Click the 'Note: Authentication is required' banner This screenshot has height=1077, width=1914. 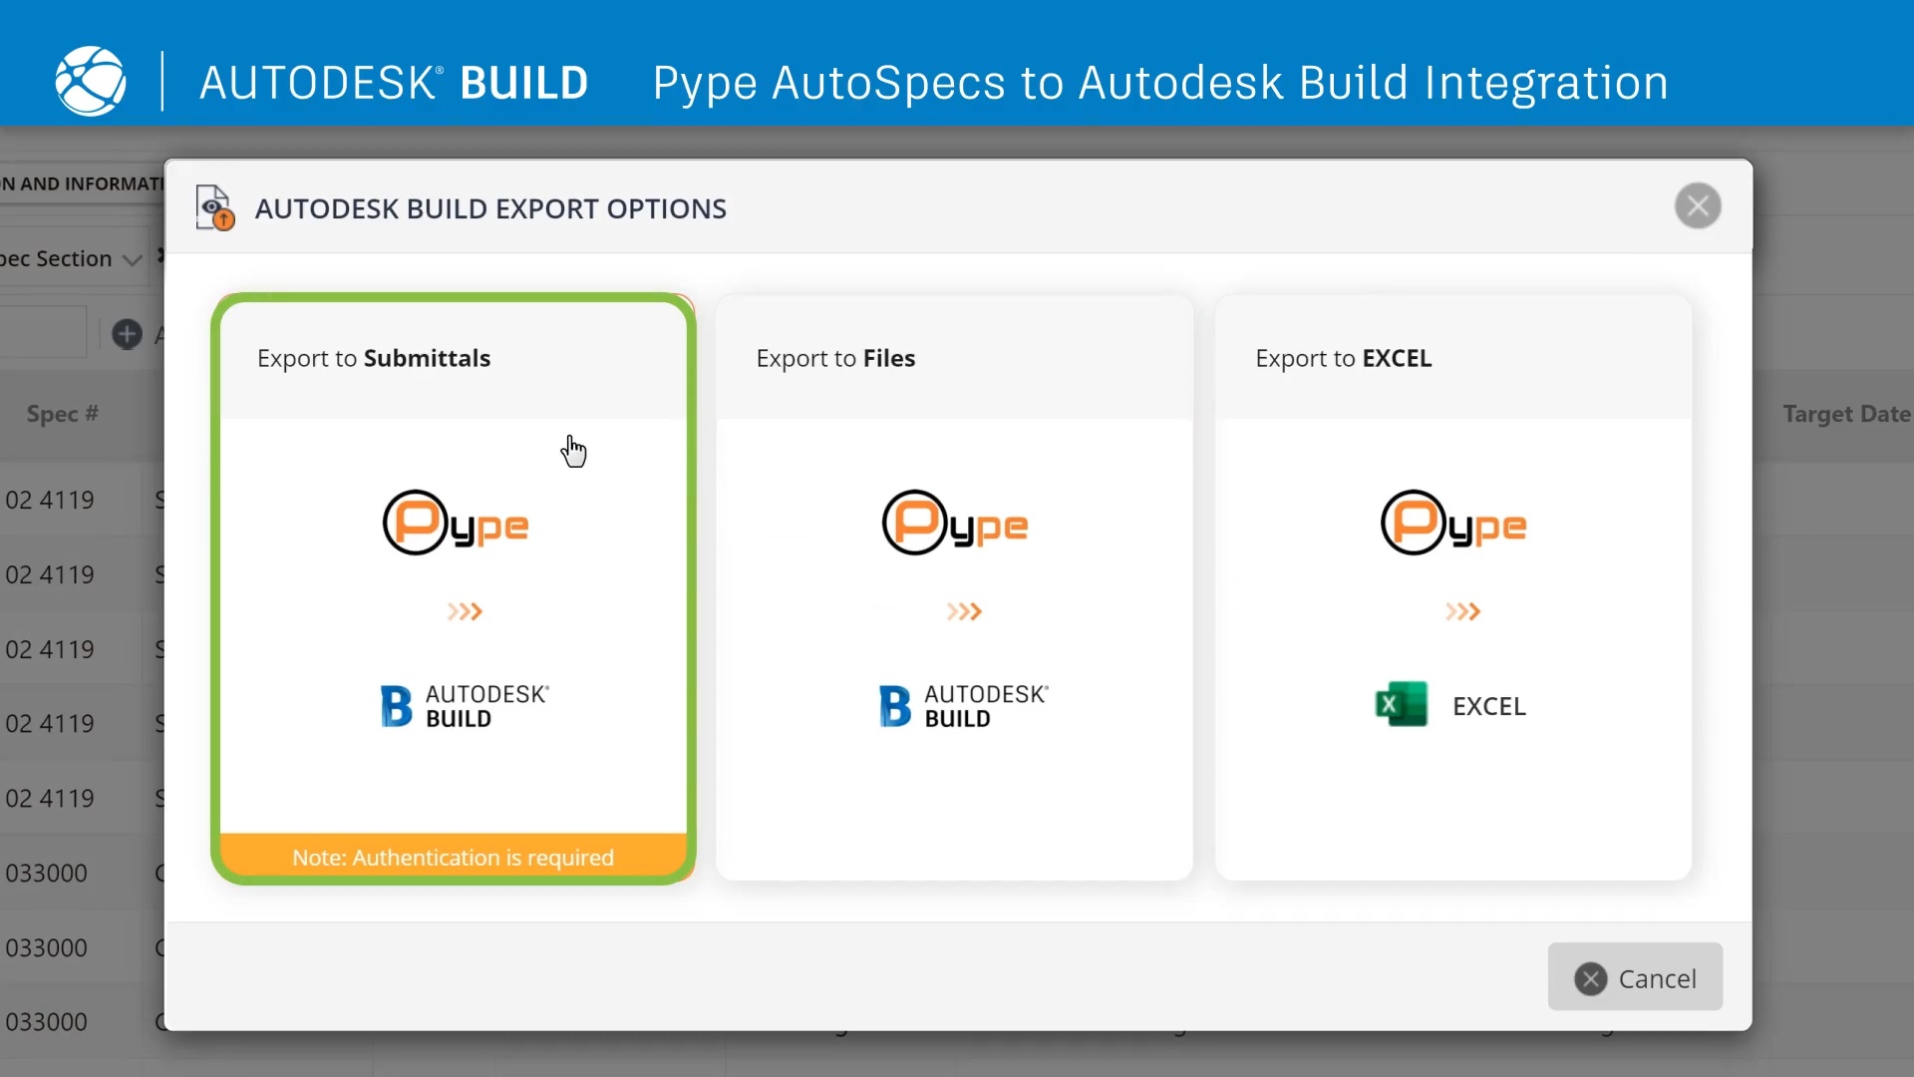point(454,857)
